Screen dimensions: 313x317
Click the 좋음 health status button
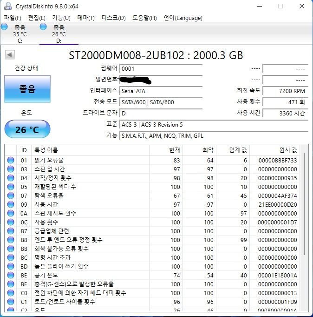pos(27,89)
